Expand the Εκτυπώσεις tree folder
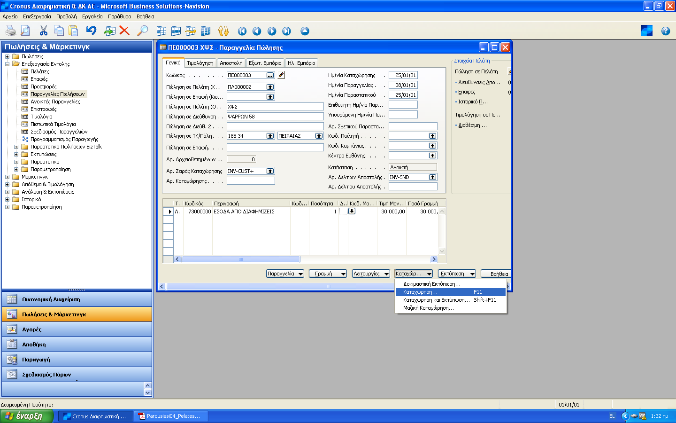Screen dimensions: 676x423 (x=16, y=154)
